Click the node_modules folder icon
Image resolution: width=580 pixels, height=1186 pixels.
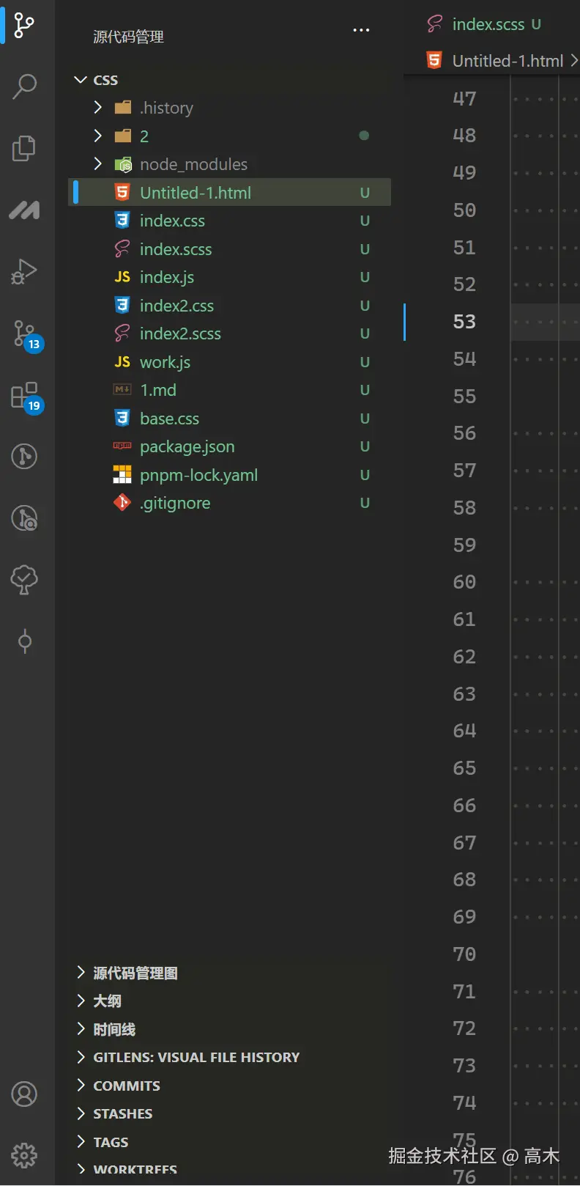pos(123,164)
